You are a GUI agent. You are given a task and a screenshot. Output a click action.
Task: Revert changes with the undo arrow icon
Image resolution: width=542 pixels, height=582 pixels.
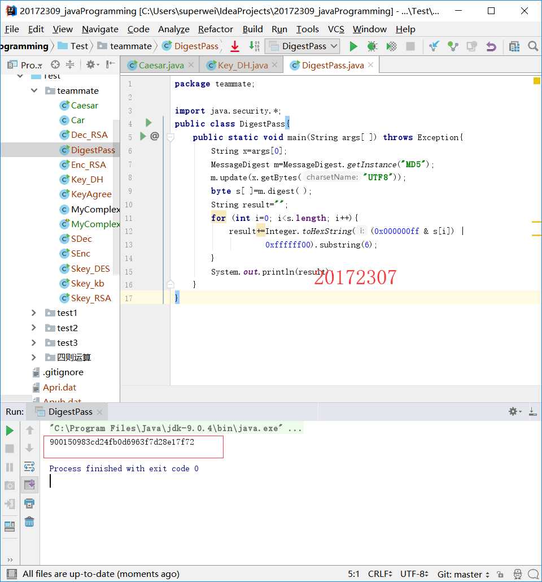[x=491, y=46]
